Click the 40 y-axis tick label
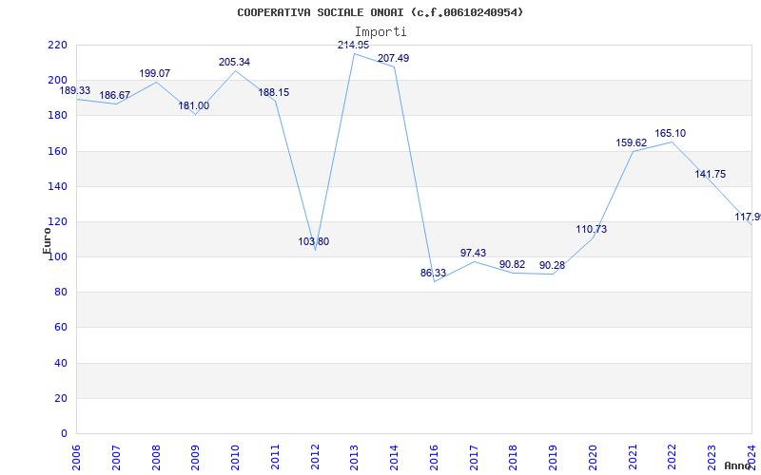The image size is (761, 475). point(60,363)
